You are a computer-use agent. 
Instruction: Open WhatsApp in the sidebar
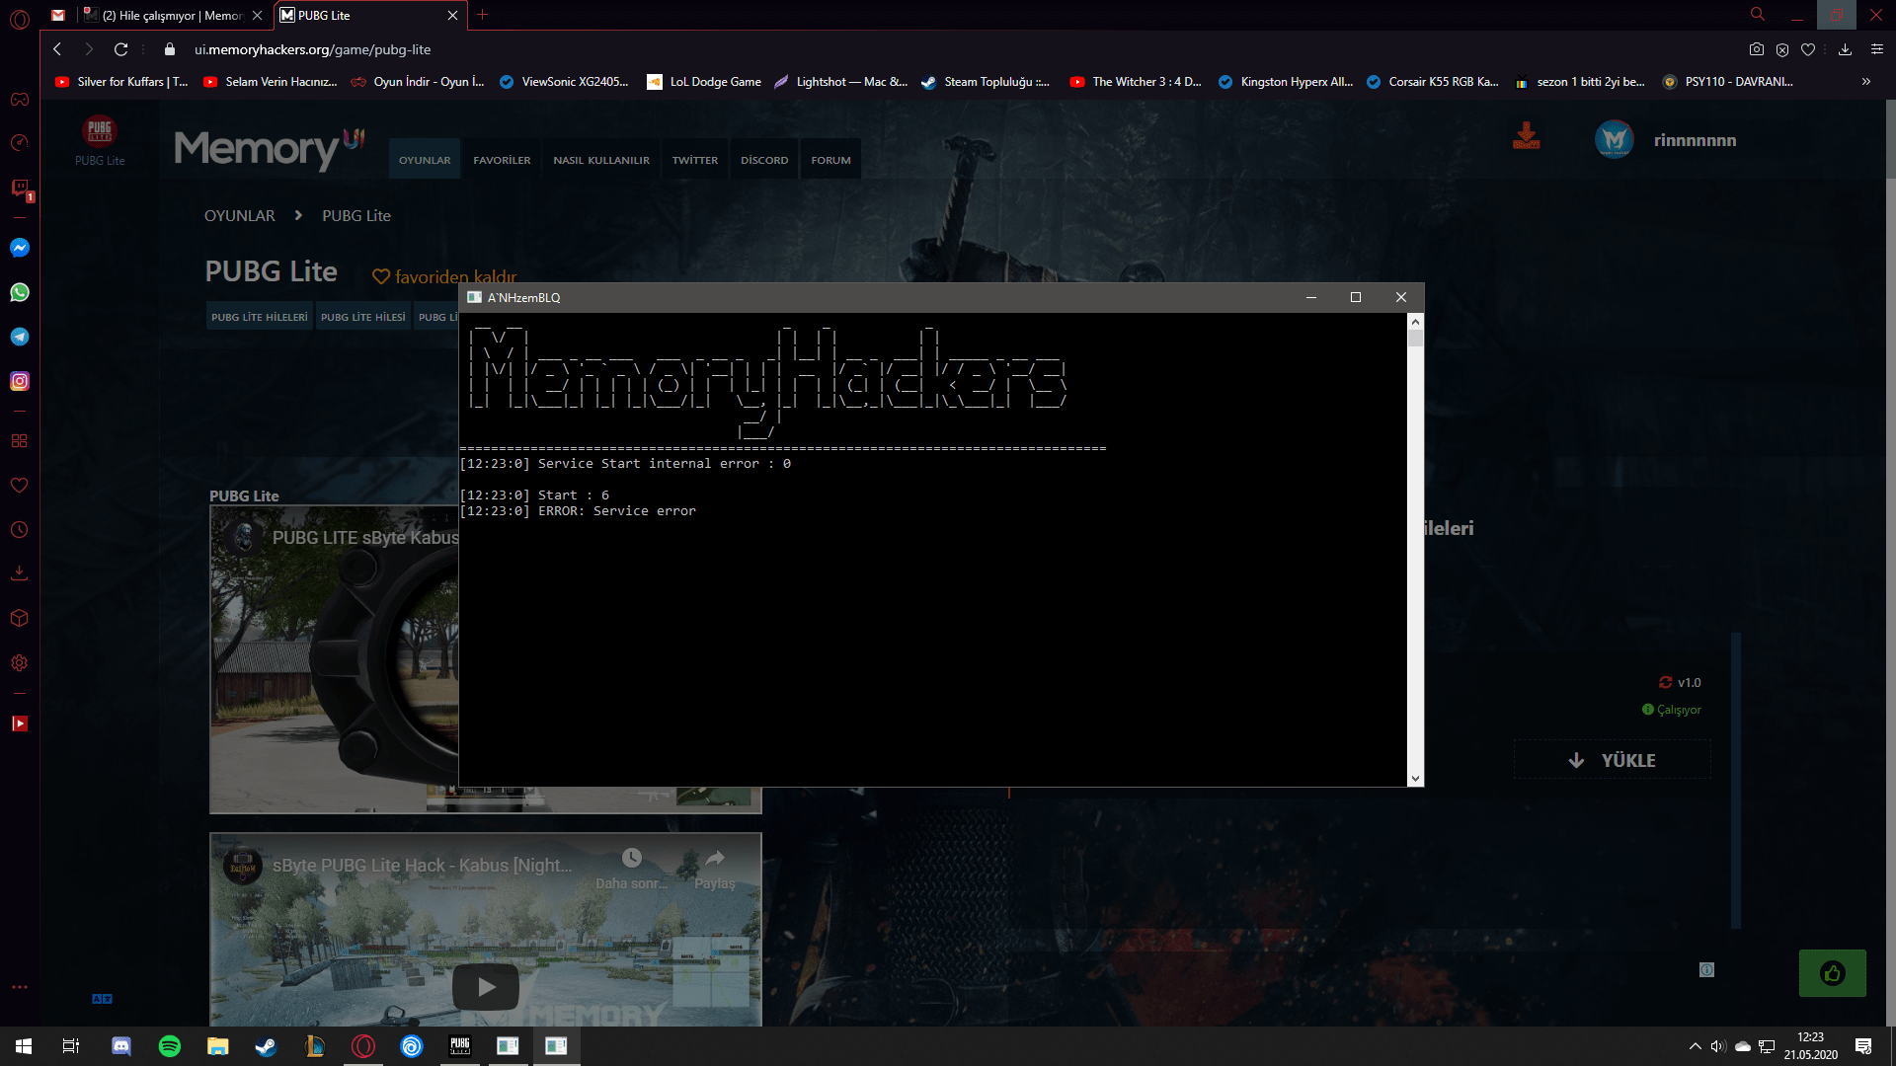point(20,292)
